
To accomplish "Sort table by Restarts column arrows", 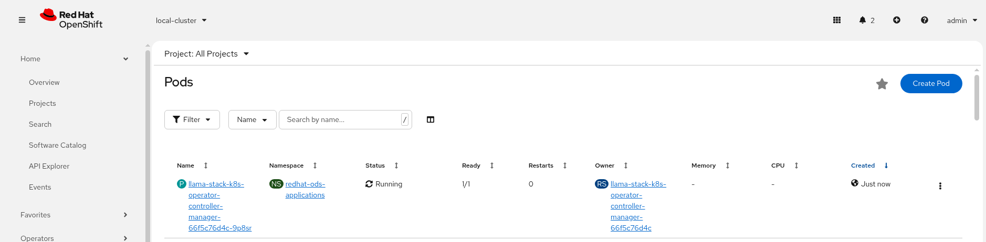I will click(565, 166).
